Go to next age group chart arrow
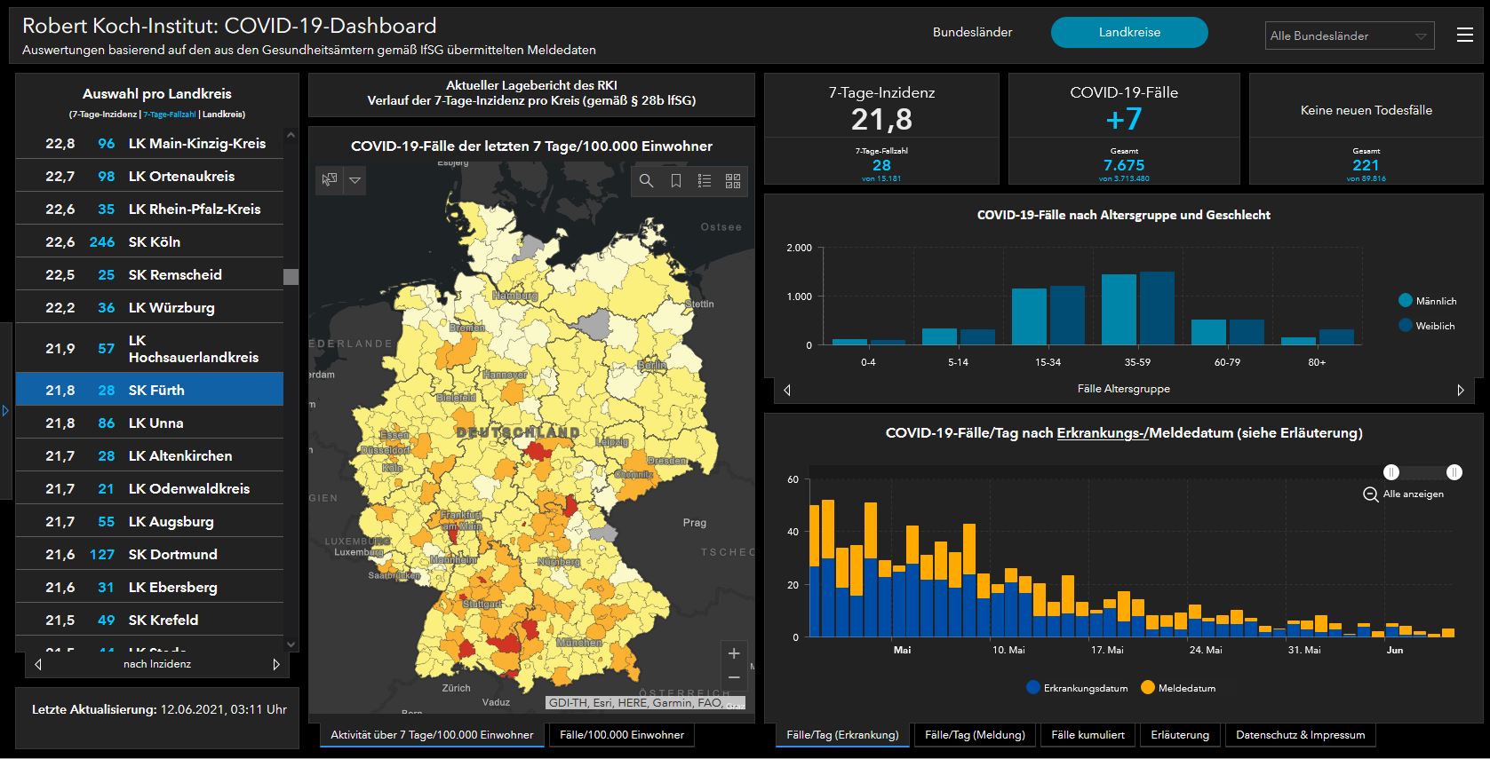Screen dimensions: 1490x759 (1461, 390)
